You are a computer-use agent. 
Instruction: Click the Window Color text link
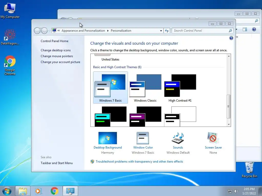click(x=143, y=148)
